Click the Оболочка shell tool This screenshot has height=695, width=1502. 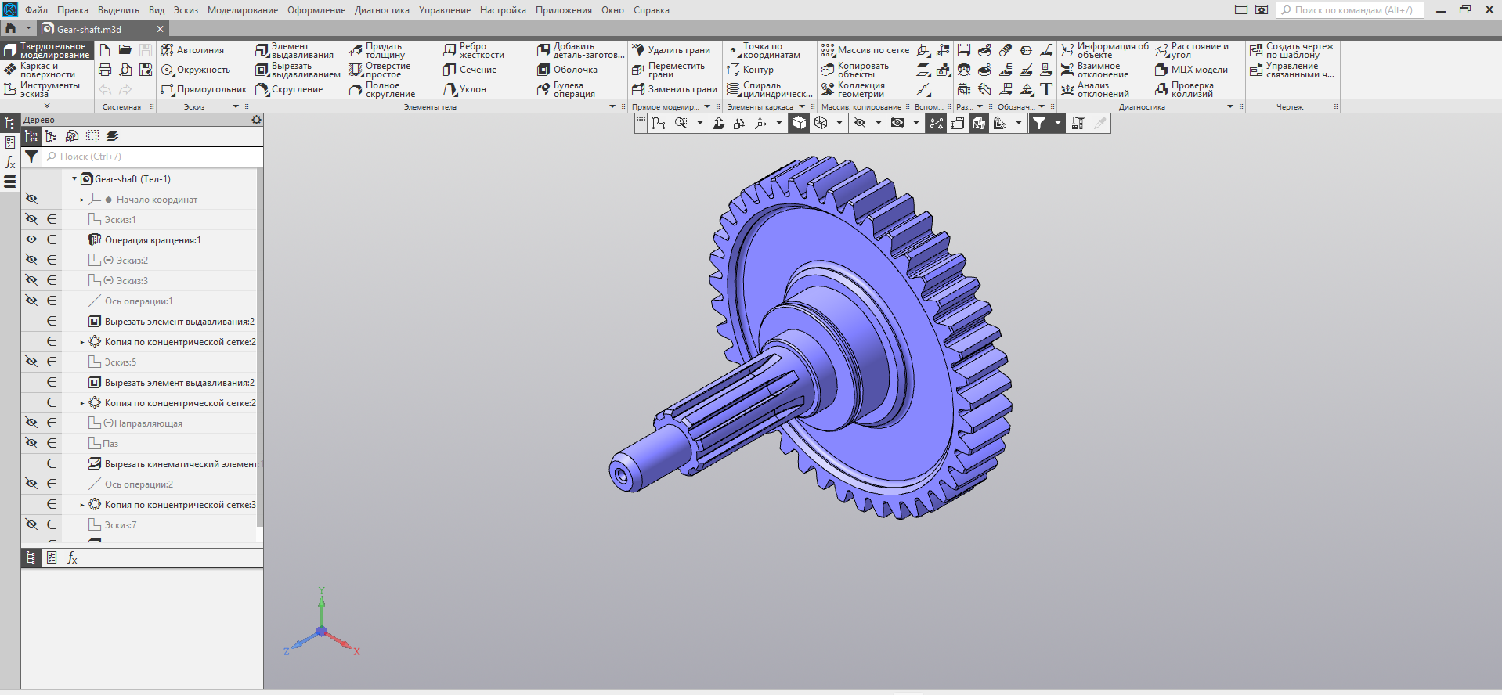(x=568, y=70)
